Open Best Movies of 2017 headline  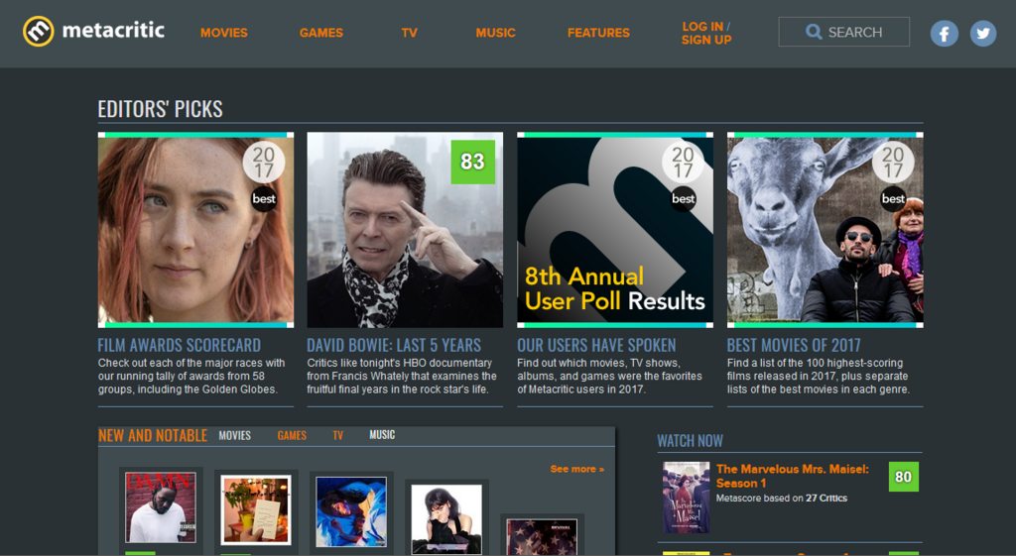pyautogui.click(x=794, y=345)
